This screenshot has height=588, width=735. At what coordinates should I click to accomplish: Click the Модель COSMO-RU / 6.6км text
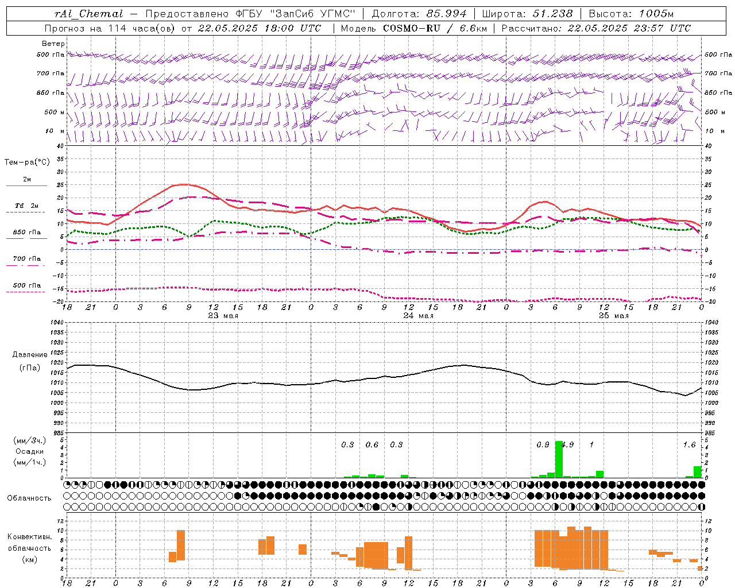413,28
